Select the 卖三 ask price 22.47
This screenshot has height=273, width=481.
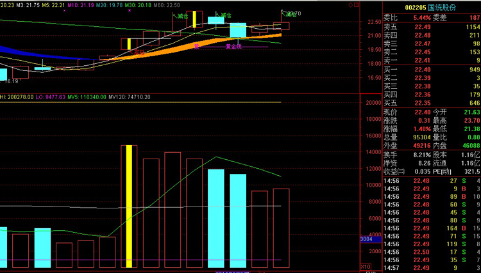coord(423,43)
